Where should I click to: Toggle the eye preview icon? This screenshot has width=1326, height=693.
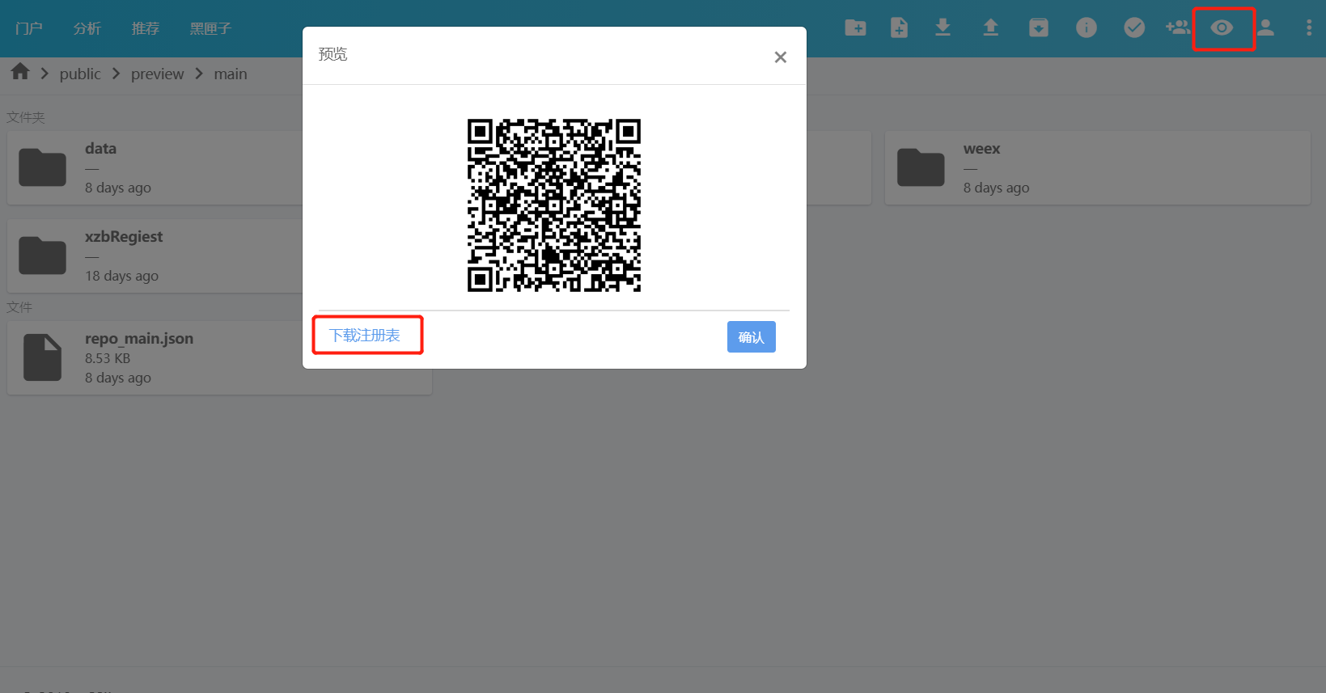1222,28
